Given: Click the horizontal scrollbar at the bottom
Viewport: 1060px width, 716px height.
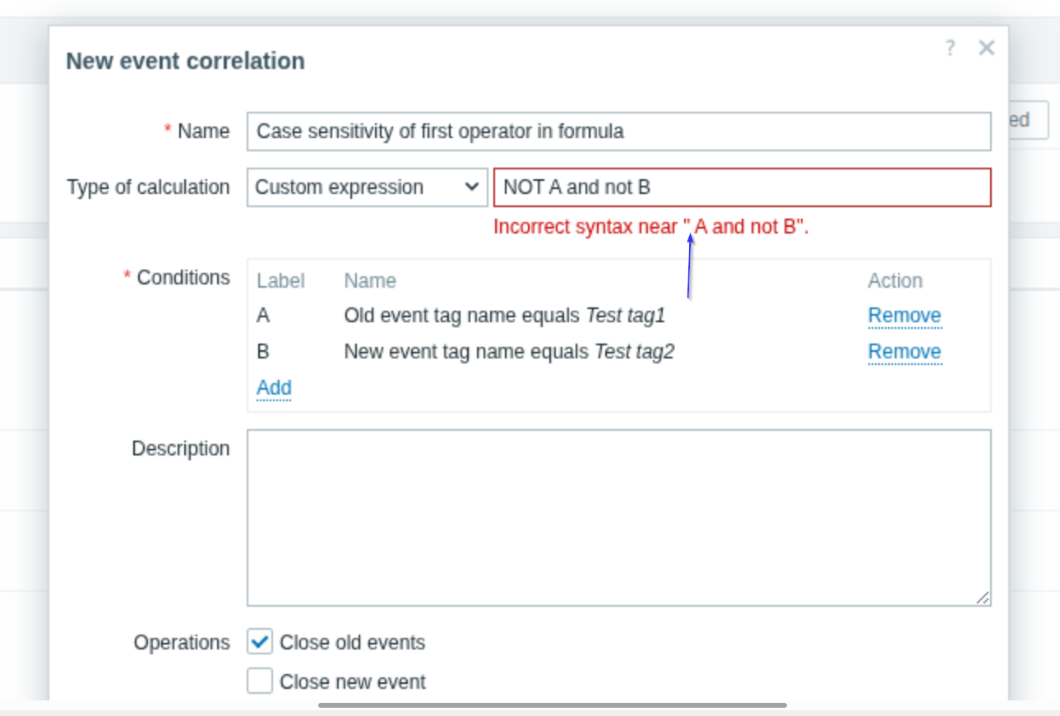Looking at the screenshot, I should click(552, 704).
